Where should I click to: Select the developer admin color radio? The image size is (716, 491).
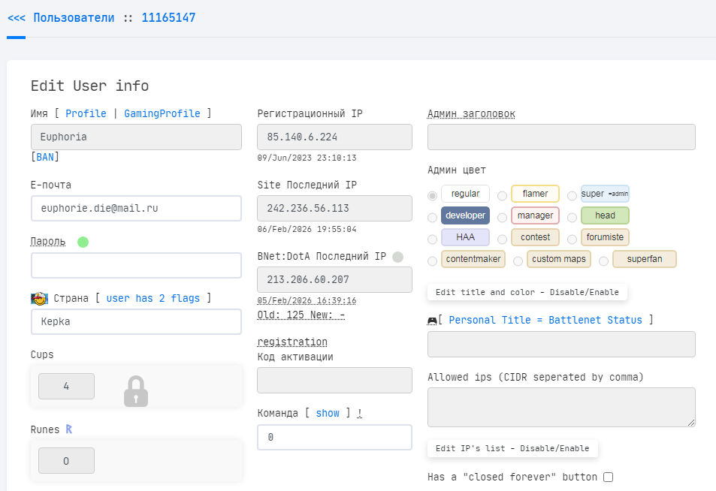[x=432, y=218]
